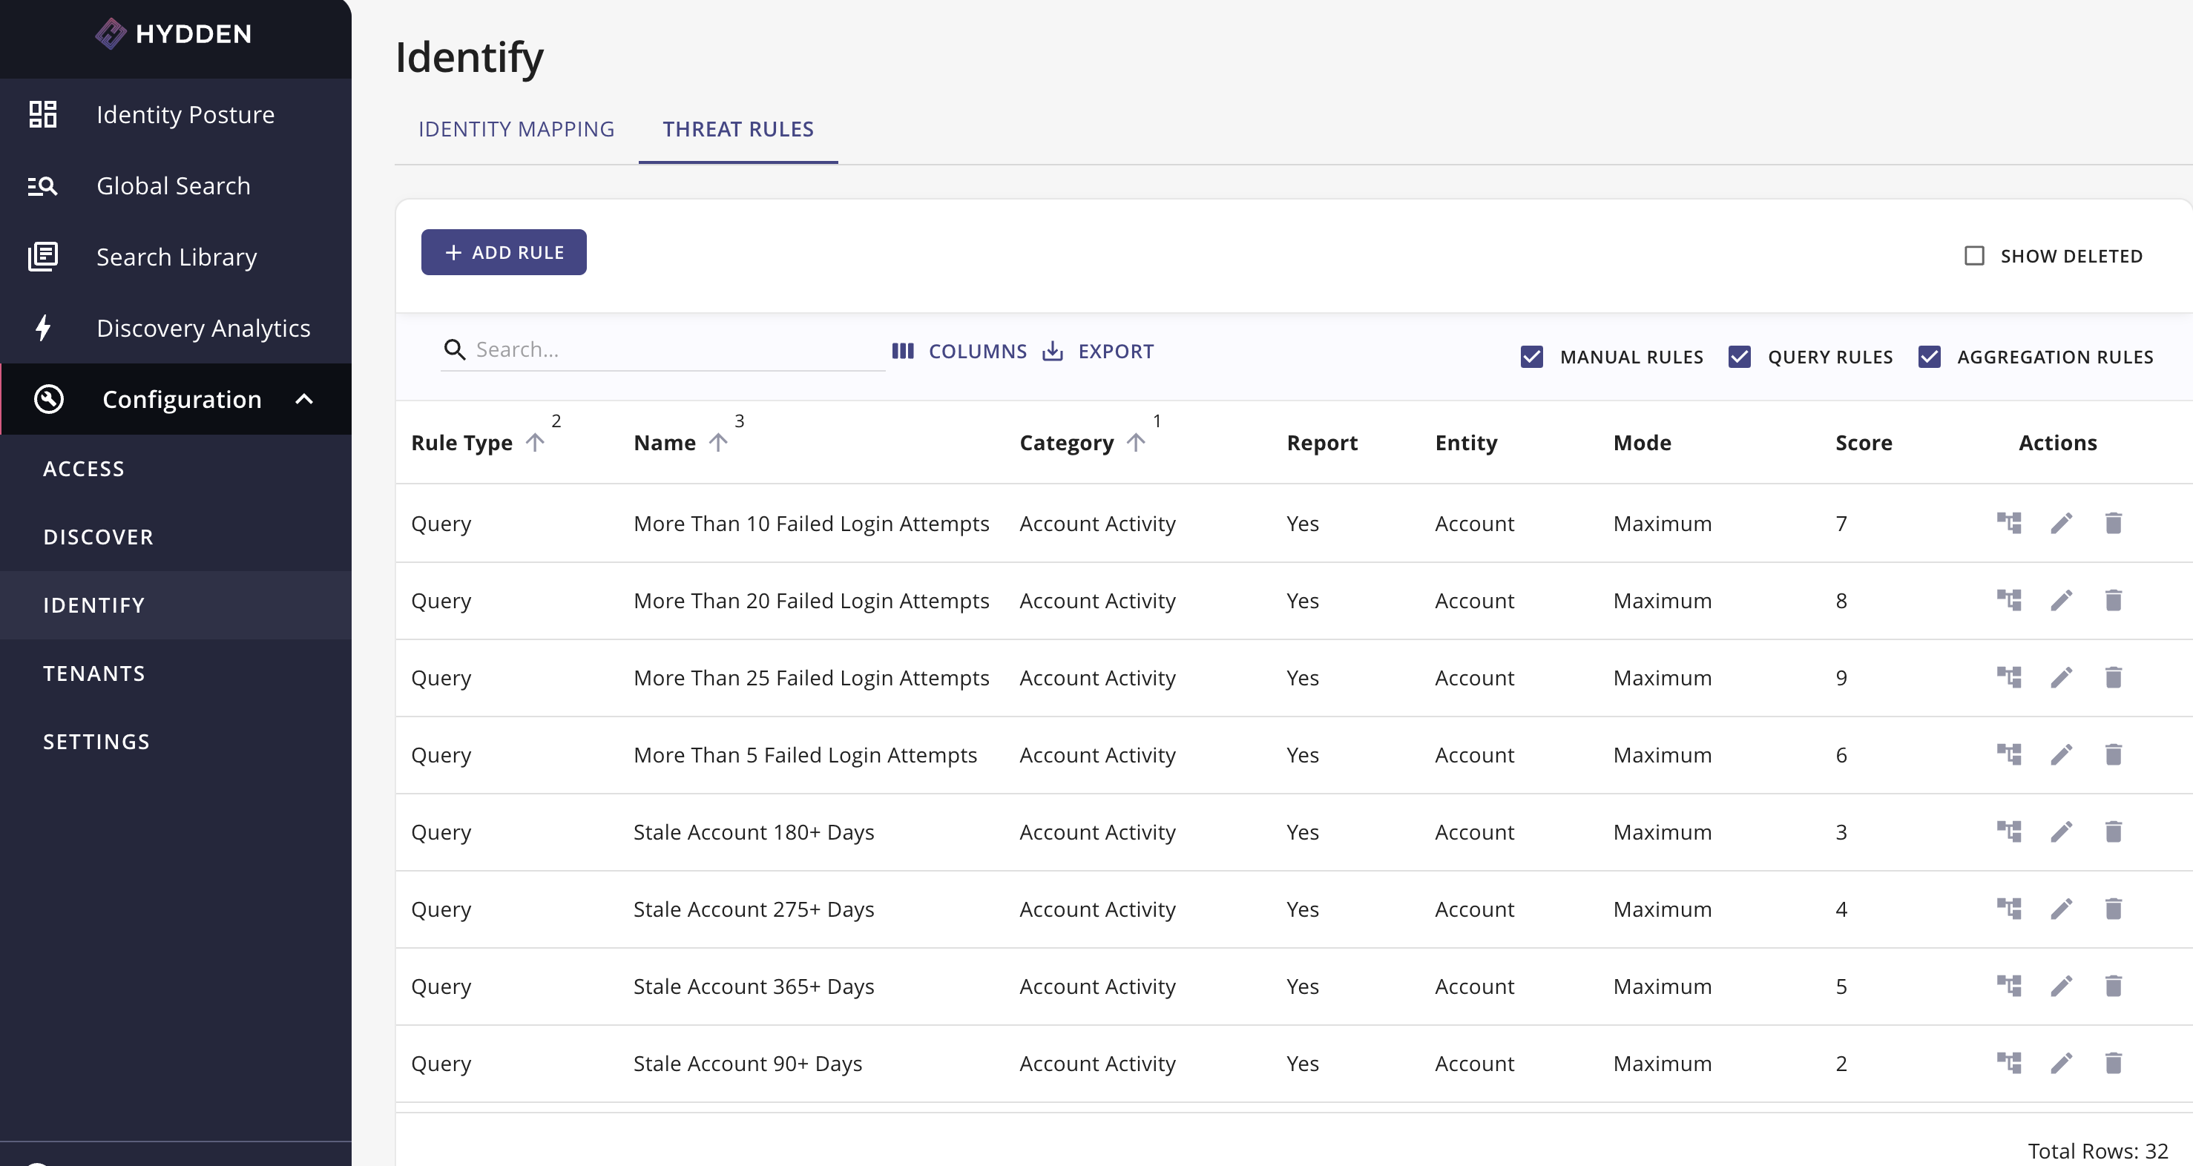The height and width of the screenshot is (1166, 2193).
Task: Open hierarchy icon for Stale Account 90+ Days
Action: [x=2009, y=1063]
